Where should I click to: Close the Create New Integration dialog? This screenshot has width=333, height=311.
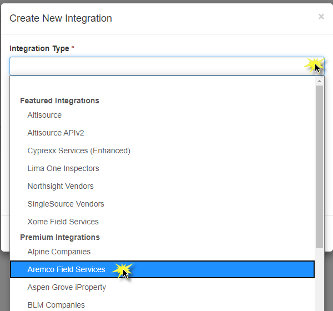coord(321,17)
